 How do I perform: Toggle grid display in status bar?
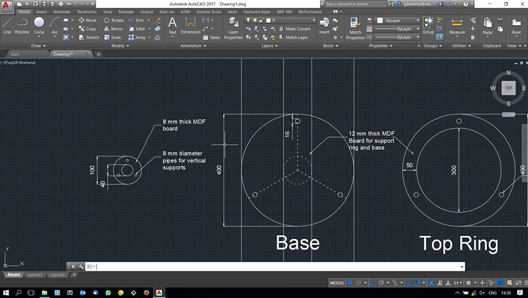pyautogui.click(x=351, y=283)
